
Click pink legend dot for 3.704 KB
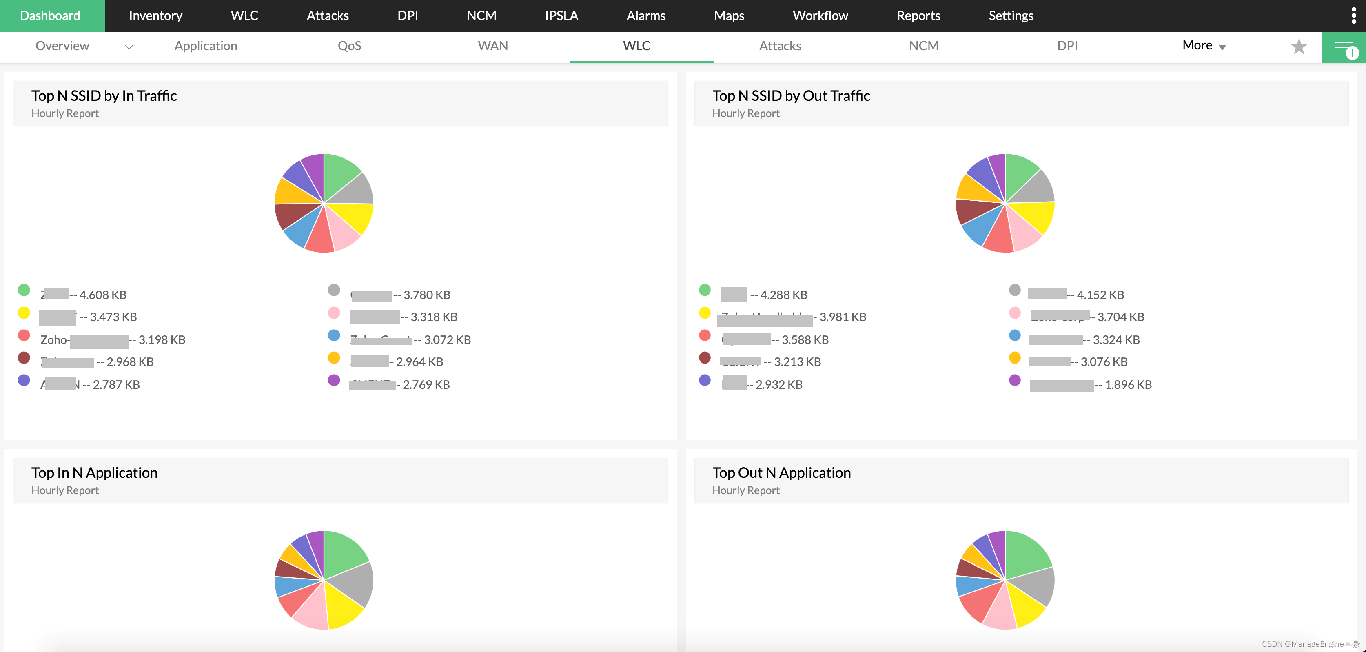[1015, 313]
